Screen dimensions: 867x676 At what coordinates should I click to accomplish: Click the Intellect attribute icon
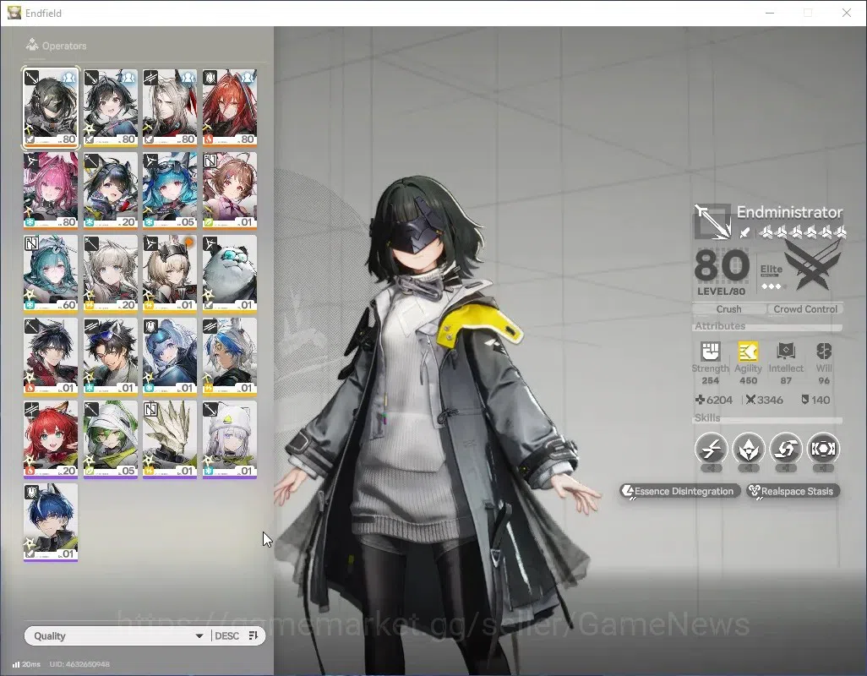[x=786, y=351]
